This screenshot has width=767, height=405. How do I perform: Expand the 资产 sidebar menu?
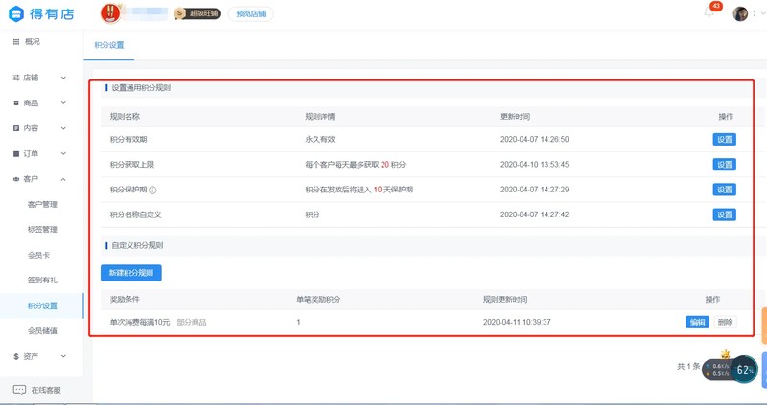(39, 356)
